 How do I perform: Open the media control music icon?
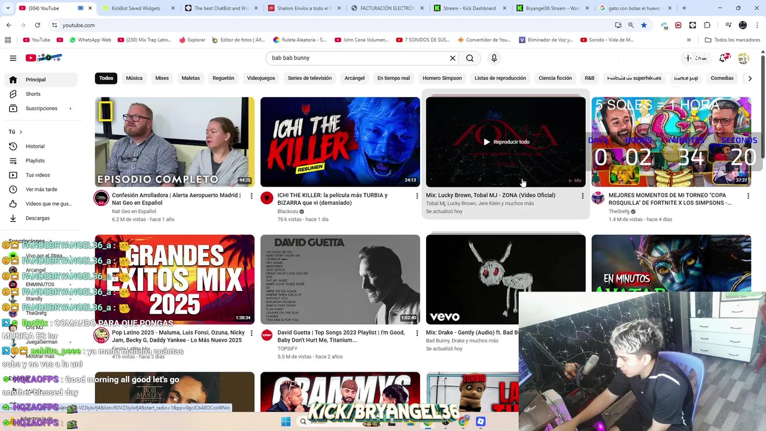coord(728,25)
